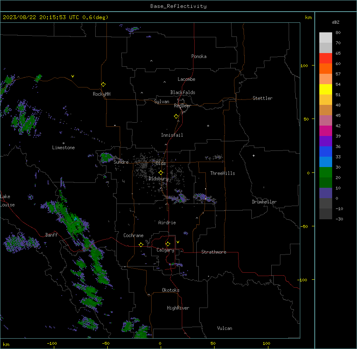Click the Sundre label
The image size is (357, 349).
coord(121,162)
